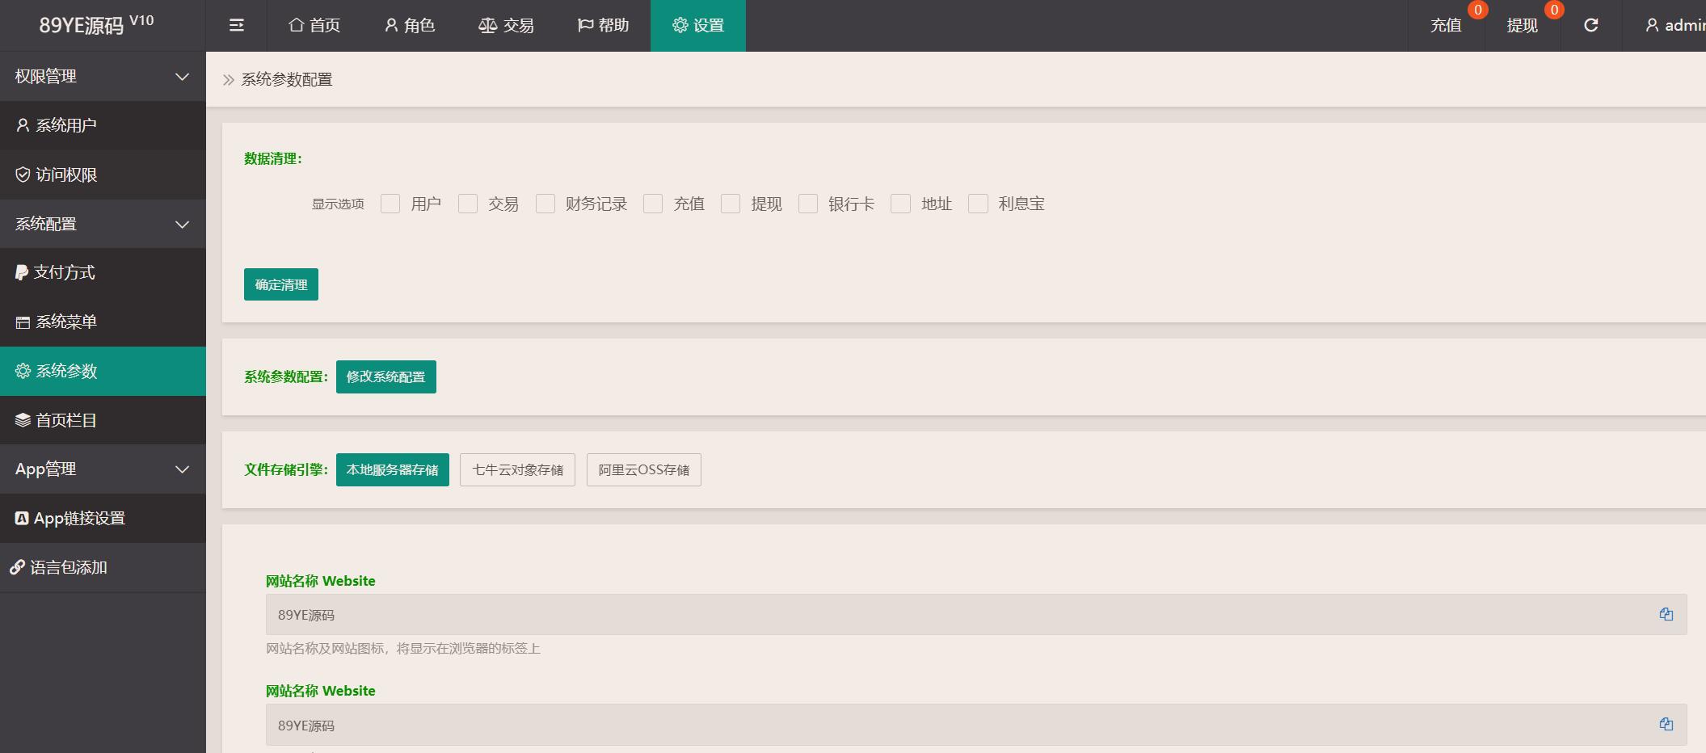This screenshot has width=1706, height=753.
Task: Open 角色 top navigation tab
Action: pyautogui.click(x=410, y=25)
